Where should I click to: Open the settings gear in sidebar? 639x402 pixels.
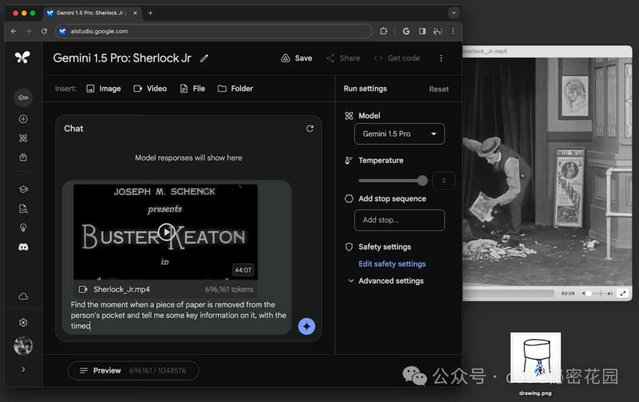point(23,323)
